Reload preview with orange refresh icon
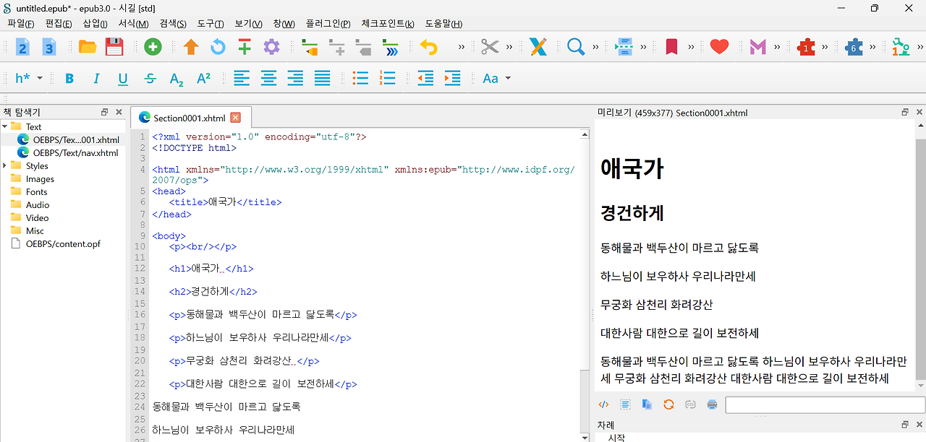Screen dimensions: 926x442 coord(668,404)
